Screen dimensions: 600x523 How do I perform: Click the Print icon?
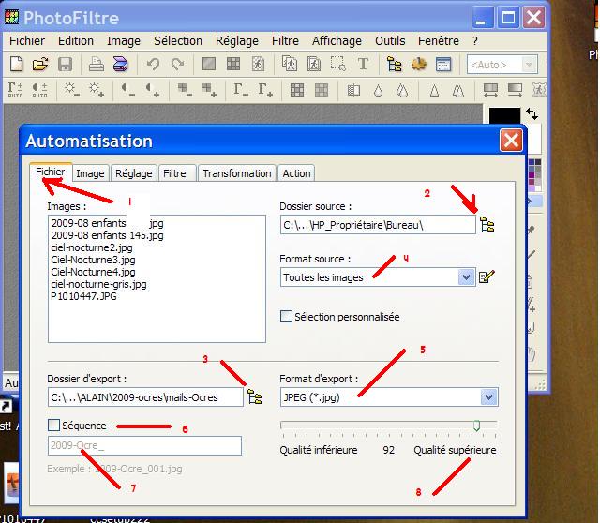(96, 64)
